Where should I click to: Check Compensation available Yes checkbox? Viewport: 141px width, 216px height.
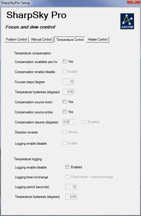click(x=64, y=61)
